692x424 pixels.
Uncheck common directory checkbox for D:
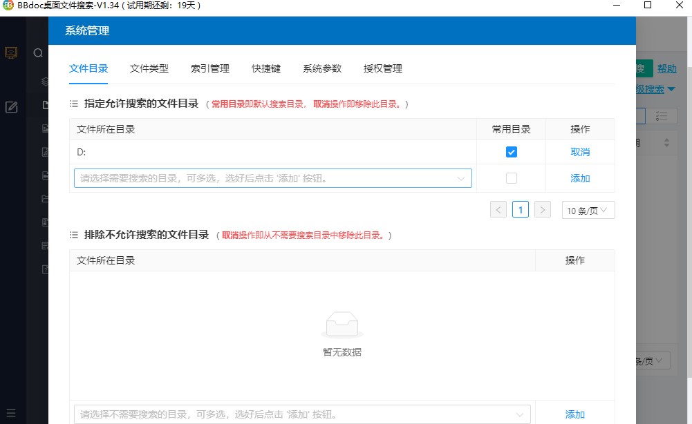[511, 152]
